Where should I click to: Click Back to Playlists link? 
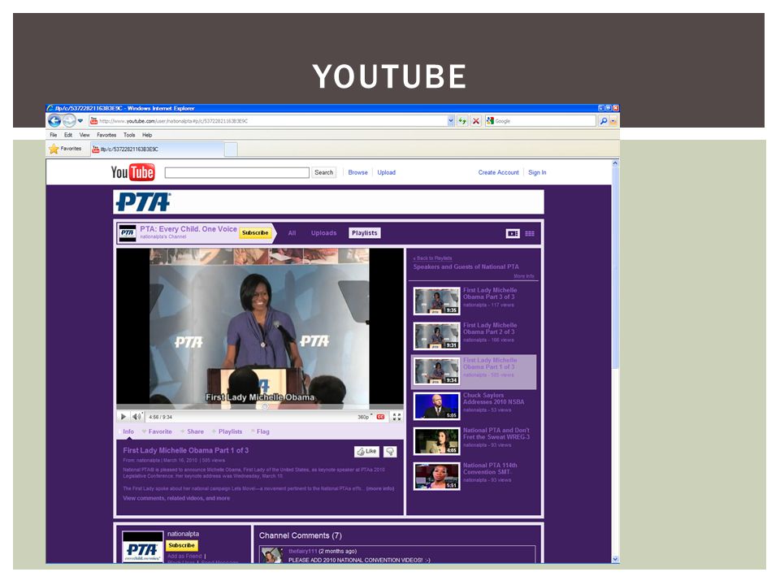coord(432,258)
